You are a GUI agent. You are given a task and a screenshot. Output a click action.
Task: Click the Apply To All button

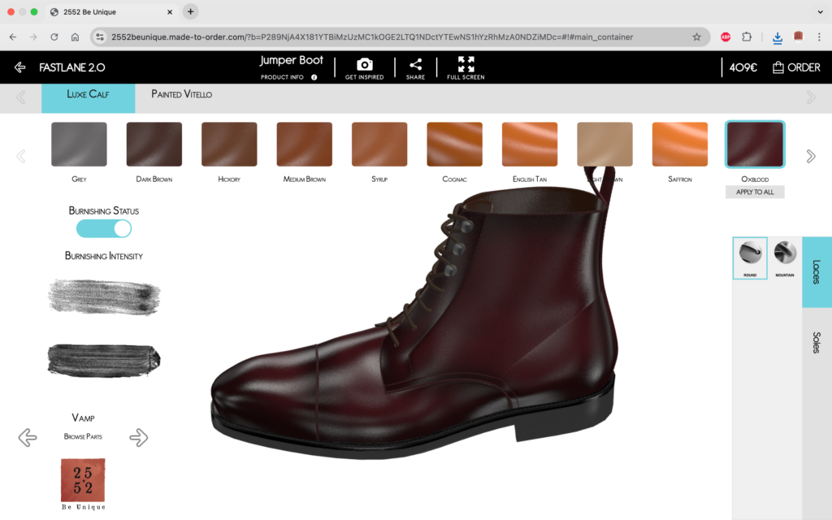click(x=754, y=191)
